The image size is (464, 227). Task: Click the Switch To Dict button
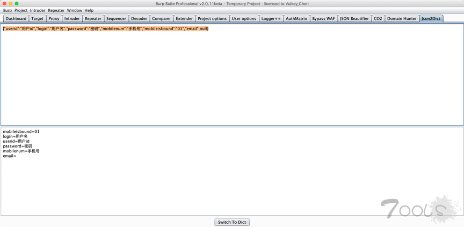[232, 222]
